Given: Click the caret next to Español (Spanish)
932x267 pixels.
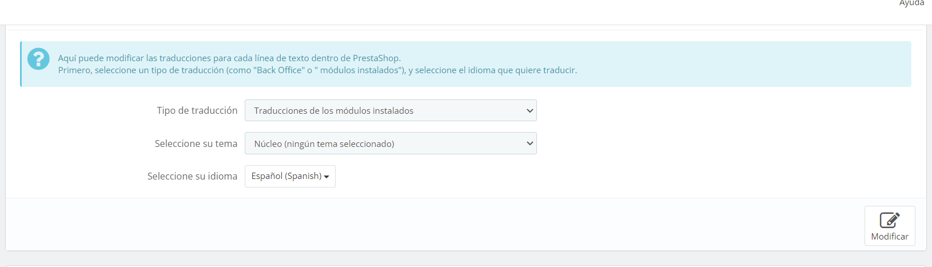Looking at the screenshot, I should pyautogui.click(x=326, y=177).
